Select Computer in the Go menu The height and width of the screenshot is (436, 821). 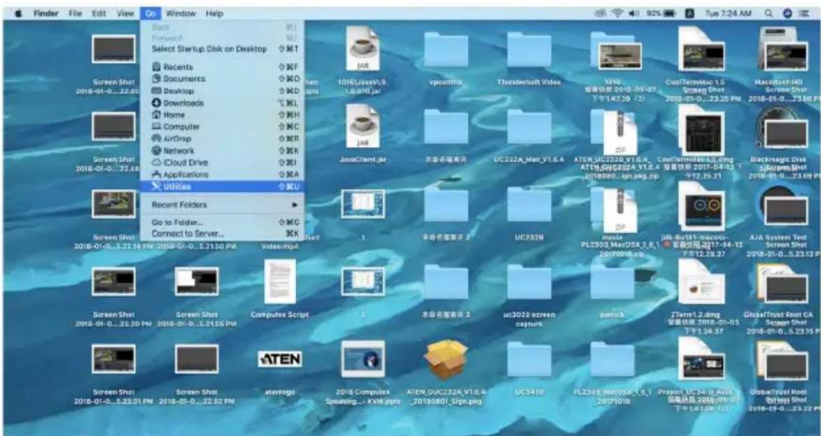coord(221,127)
